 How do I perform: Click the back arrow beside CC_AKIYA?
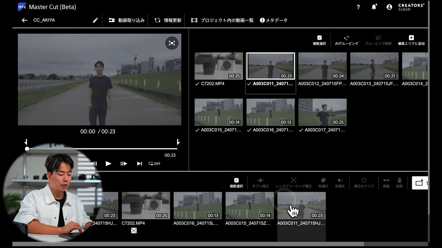[x=24, y=20]
